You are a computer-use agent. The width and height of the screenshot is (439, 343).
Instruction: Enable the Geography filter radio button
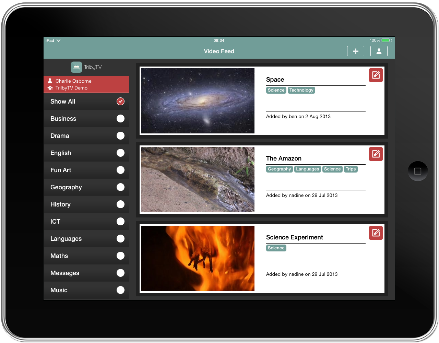tap(120, 187)
